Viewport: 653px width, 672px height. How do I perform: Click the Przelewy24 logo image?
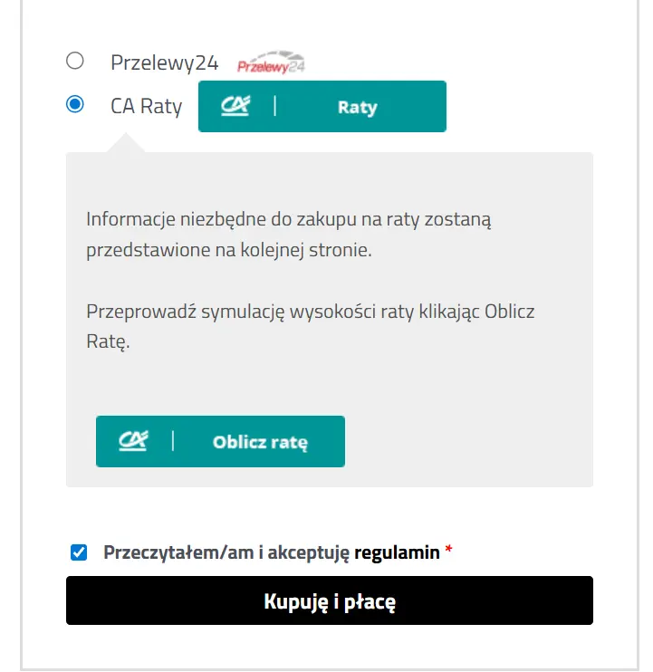coord(271,63)
